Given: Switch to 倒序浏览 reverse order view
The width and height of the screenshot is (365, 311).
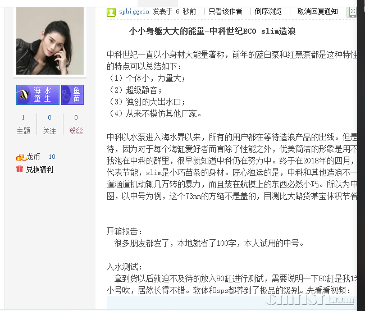Looking at the screenshot, I should click(268, 11).
